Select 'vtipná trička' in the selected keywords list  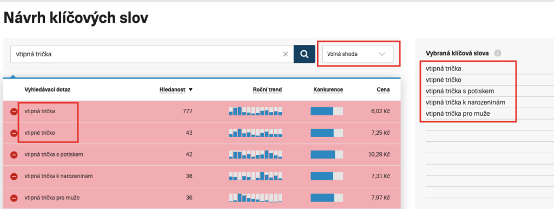[x=444, y=69]
